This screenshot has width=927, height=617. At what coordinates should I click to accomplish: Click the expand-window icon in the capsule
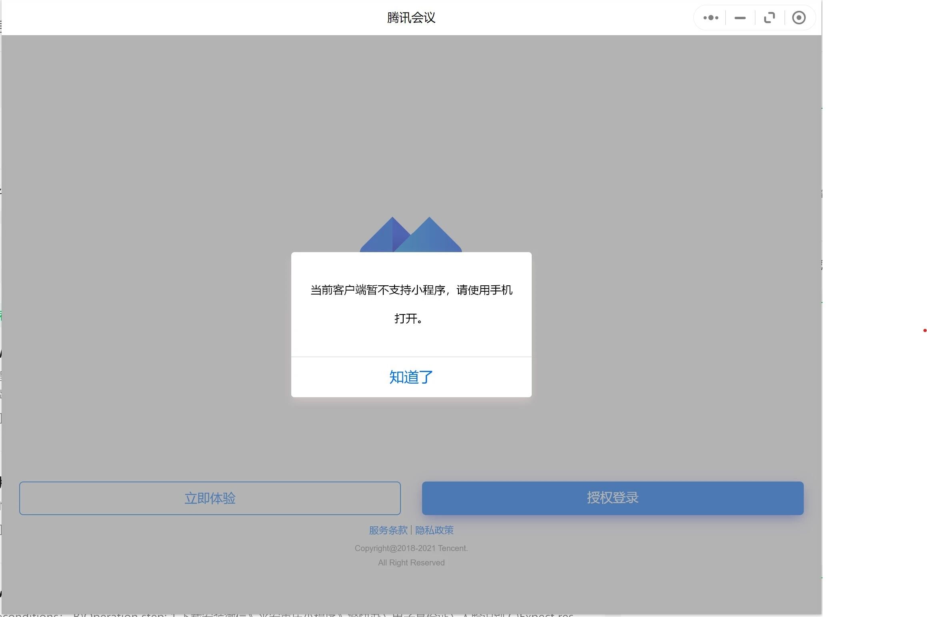pos(769,18)
